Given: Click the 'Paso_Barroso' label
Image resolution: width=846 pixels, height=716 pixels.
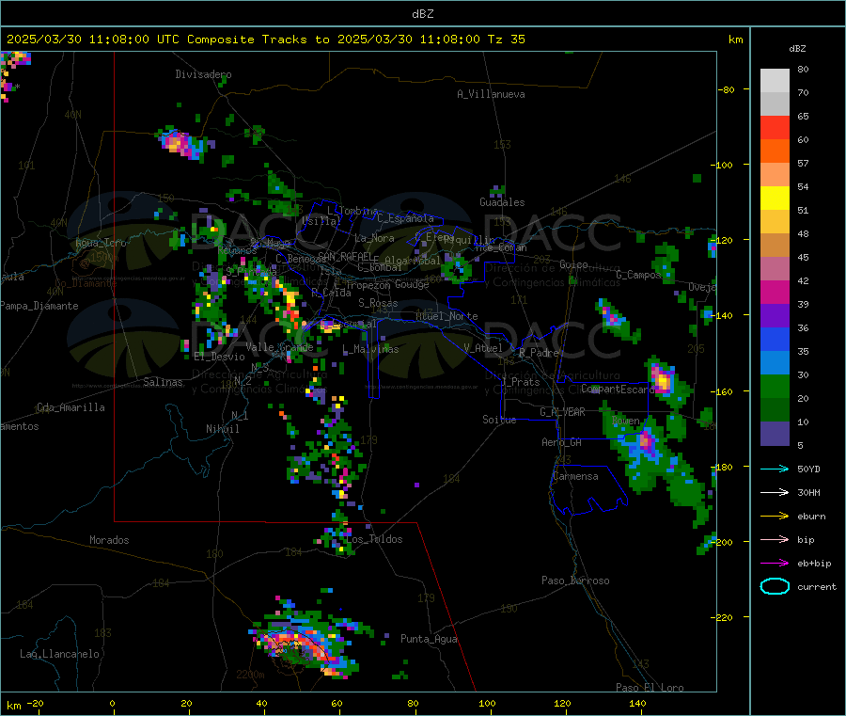Looking at the screenshot, I should [575, 581].
